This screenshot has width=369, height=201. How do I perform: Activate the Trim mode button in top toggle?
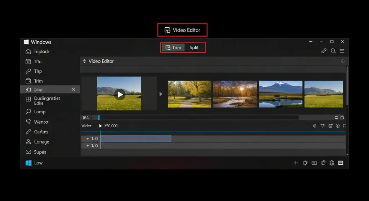click(x=173, y=47)
